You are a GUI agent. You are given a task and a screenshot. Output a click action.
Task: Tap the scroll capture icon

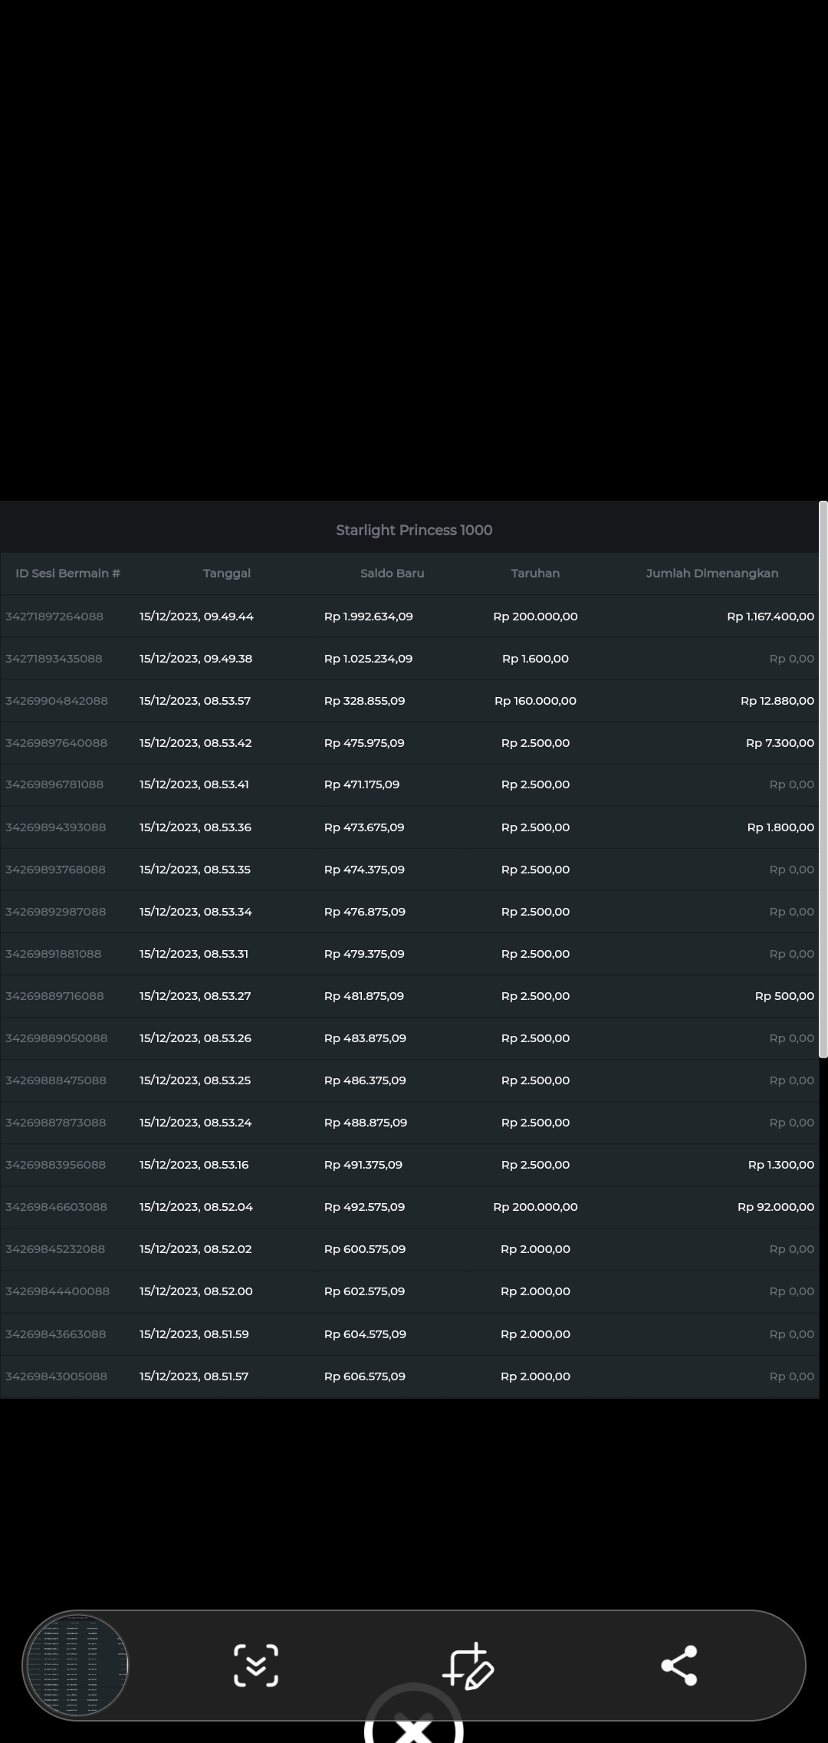[x=255, y=1665]
